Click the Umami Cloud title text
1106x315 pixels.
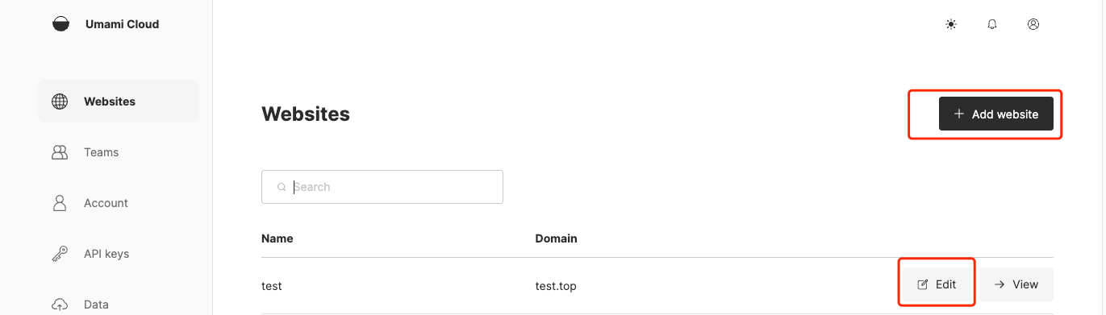(x=122, y=24)
